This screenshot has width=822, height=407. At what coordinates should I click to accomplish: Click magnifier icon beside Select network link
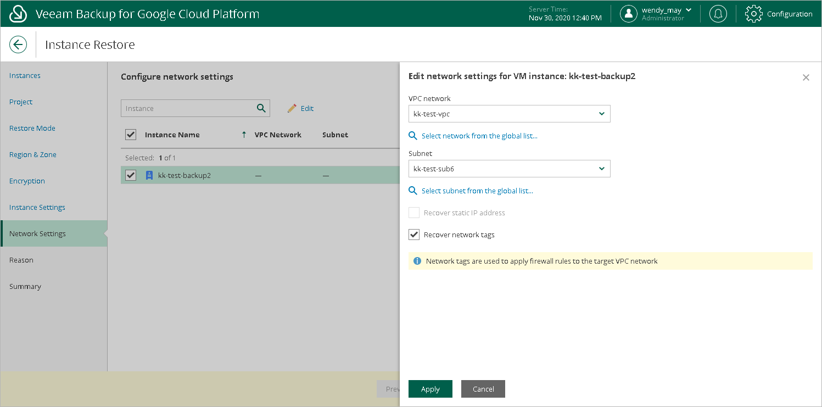pos(413,136)
